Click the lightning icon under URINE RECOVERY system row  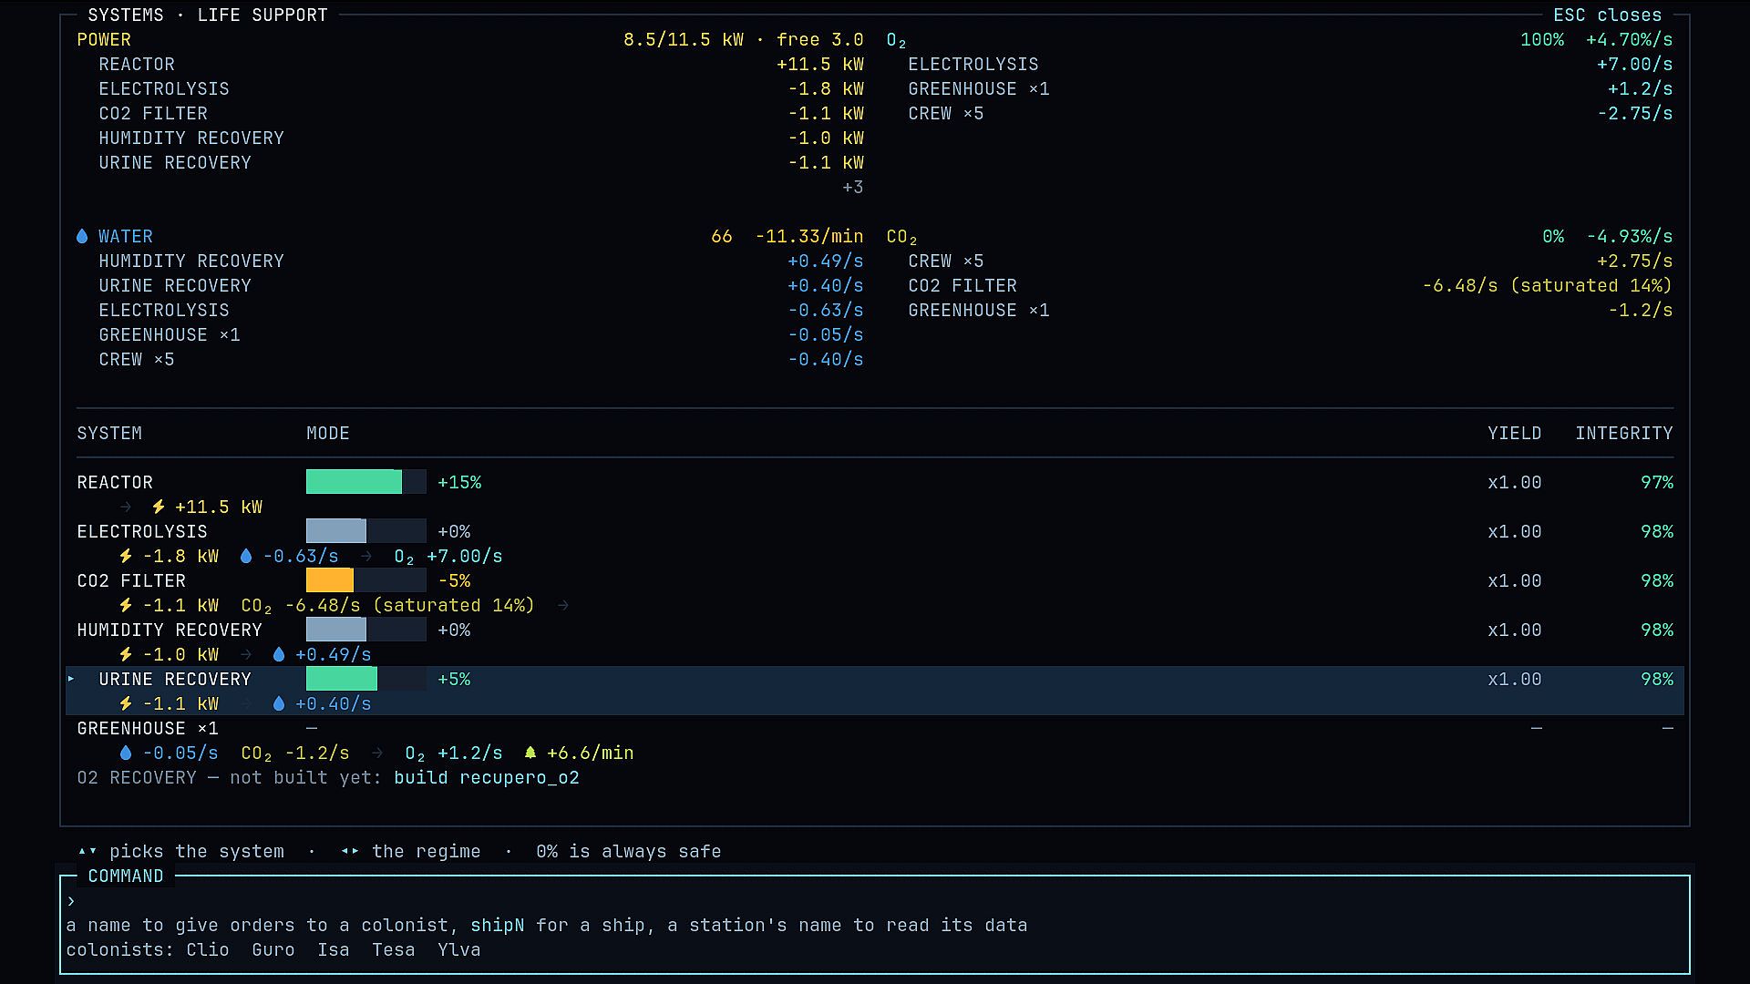126,703
